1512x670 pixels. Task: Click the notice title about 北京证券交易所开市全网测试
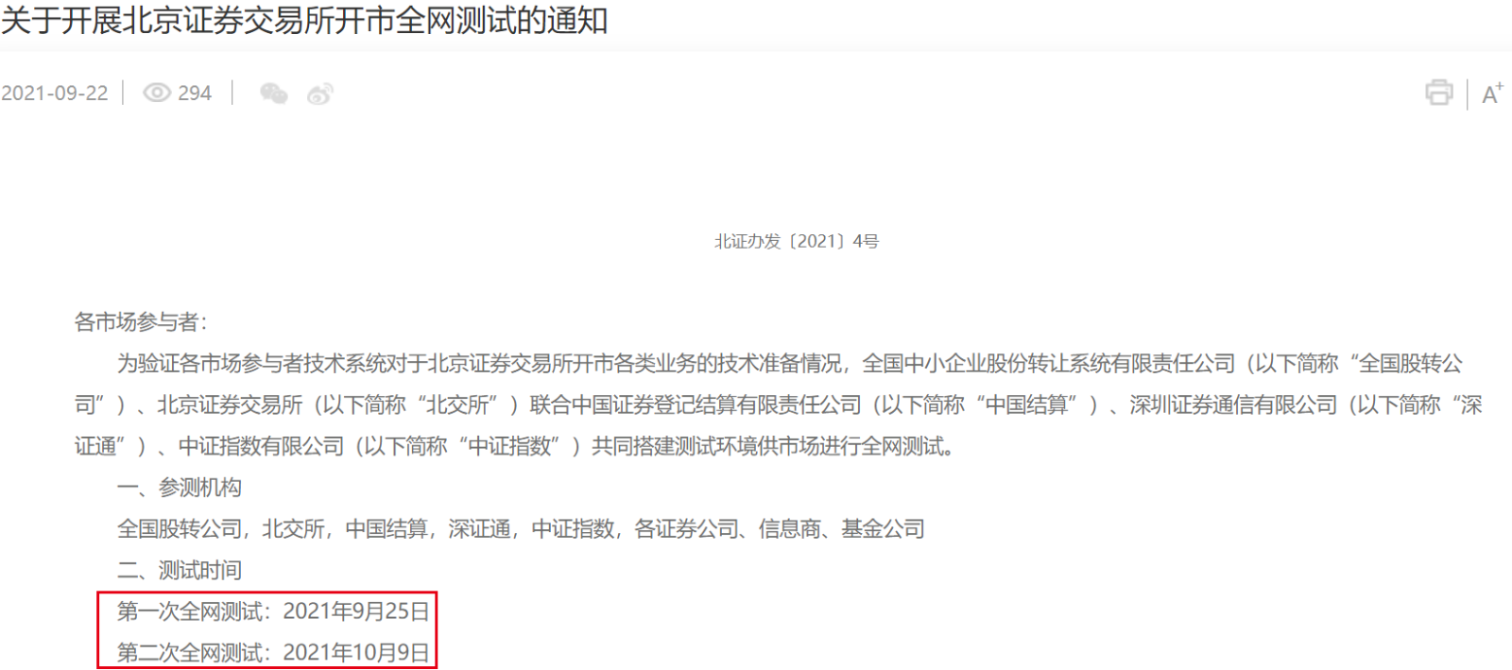(x=304, y=20)
